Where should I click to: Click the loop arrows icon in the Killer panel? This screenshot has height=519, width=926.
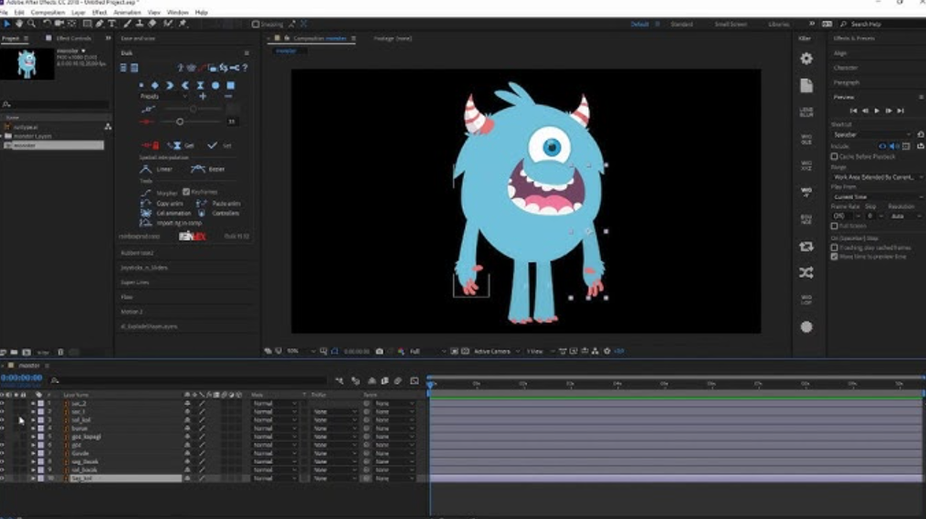(806, 246)
